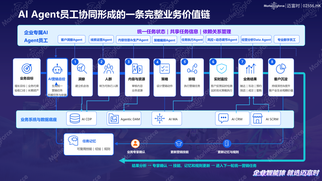Click the step number 7 badge
Image resolution: width=322 pixels, height=181 pixels.
pos(242,62)
